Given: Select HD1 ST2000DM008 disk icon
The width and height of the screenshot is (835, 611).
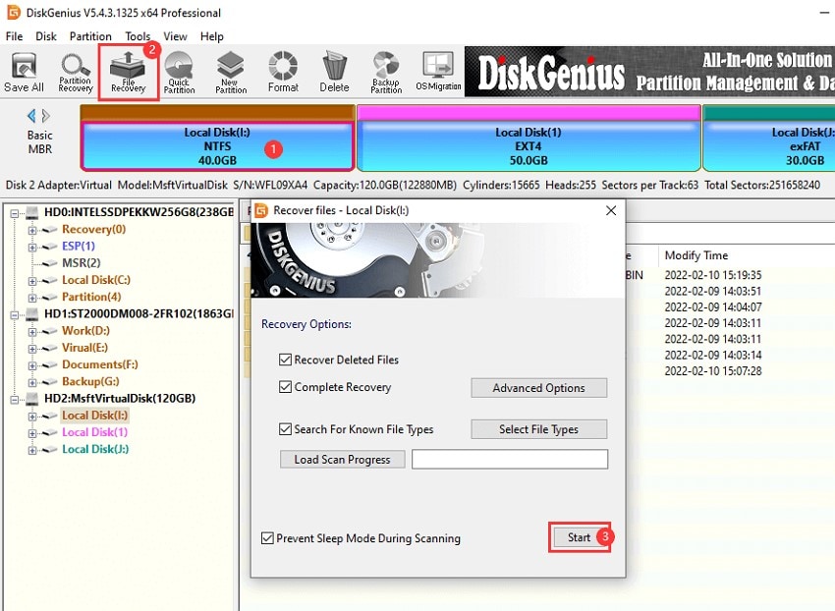Looking at the screenshot, I should [32, 313].
